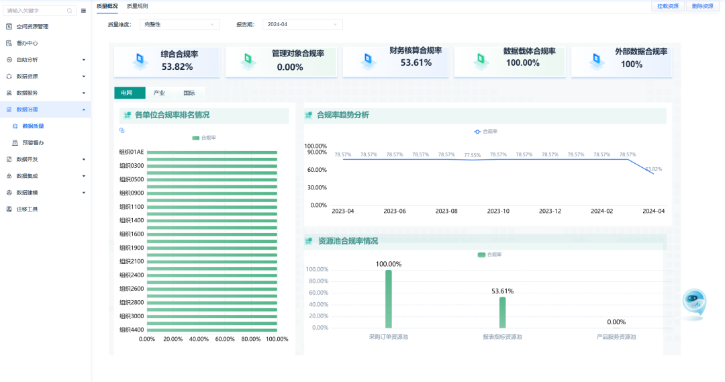Click the 数据服务 sidebar icon
Viewport: 725px width, 382px height.
pyautogui.click(x=9, y=93)
